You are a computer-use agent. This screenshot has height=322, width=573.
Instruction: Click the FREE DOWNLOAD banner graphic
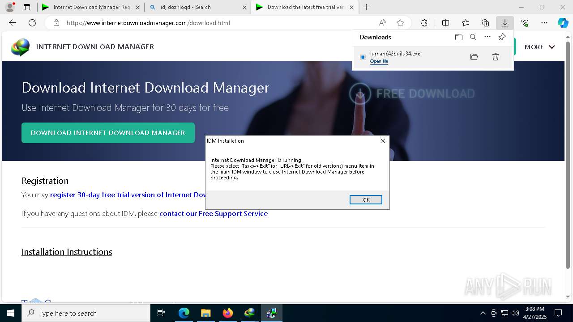[412, 93]
